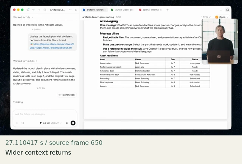This screenshot has width=242, height=164.
Task: Select the Reference deck asset cell
Action: tap(118, 71)
